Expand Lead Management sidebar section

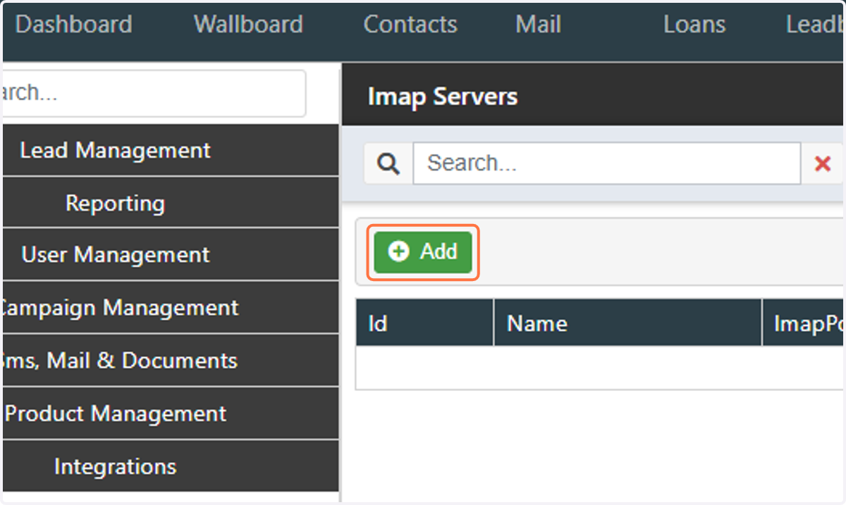(171, 150)
